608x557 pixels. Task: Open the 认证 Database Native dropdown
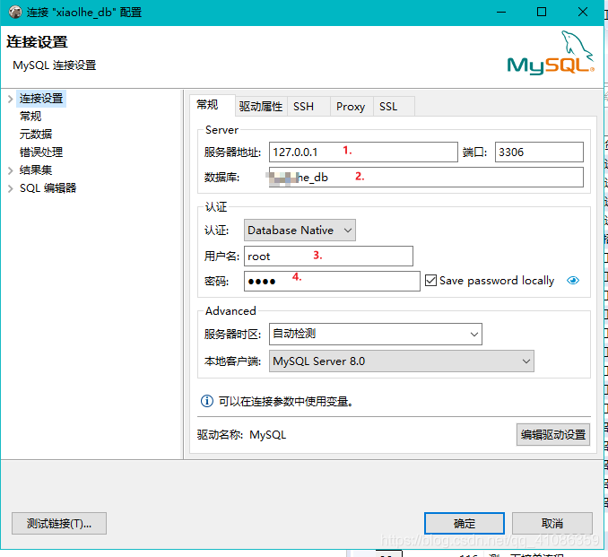click(300, 230)
